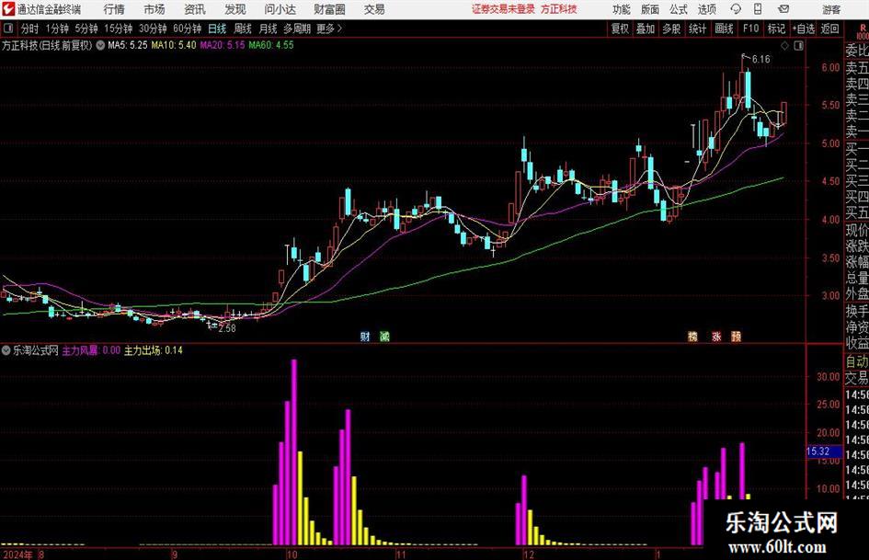Click the 叠加 overlay button
This screenshot has width=869, height=560.
point(646,29)
